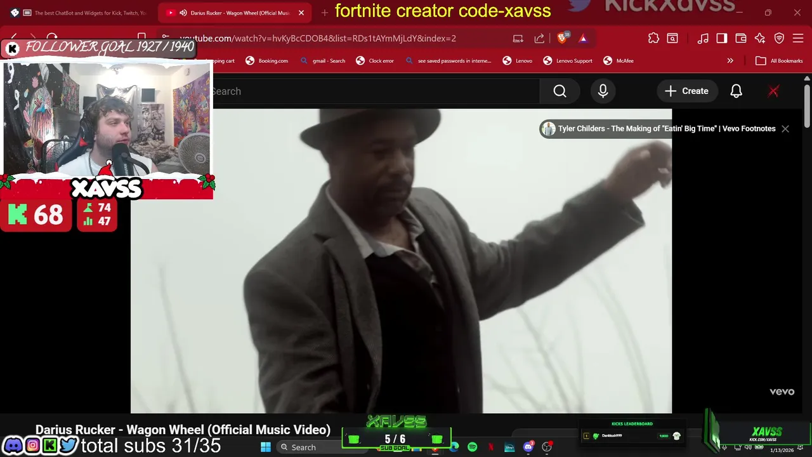Start YouTube voice search with microphone

point(603,91)
